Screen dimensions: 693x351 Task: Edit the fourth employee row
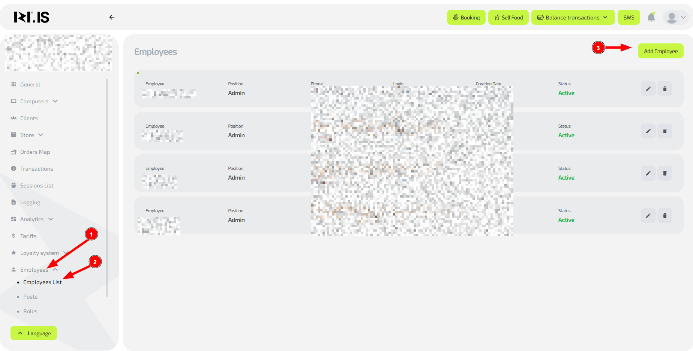648,216
